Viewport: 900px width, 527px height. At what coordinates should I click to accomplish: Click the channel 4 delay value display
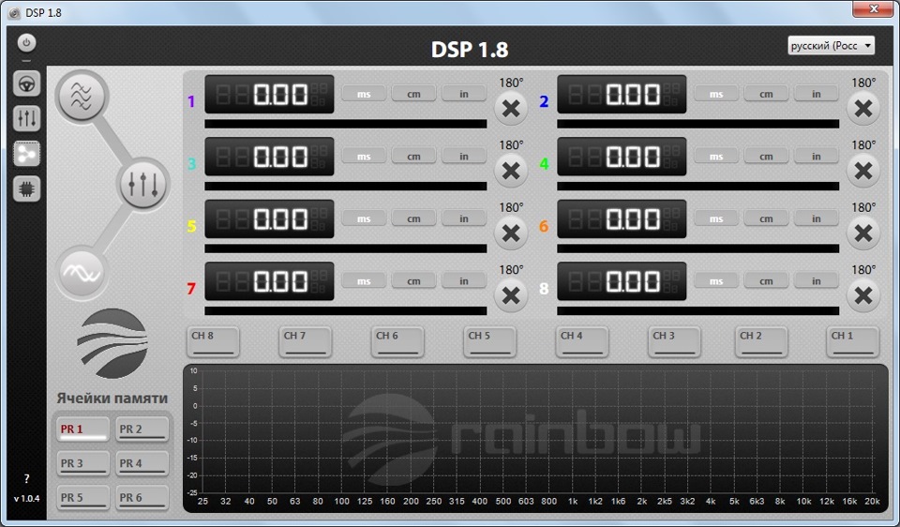[x=622, y=157]
